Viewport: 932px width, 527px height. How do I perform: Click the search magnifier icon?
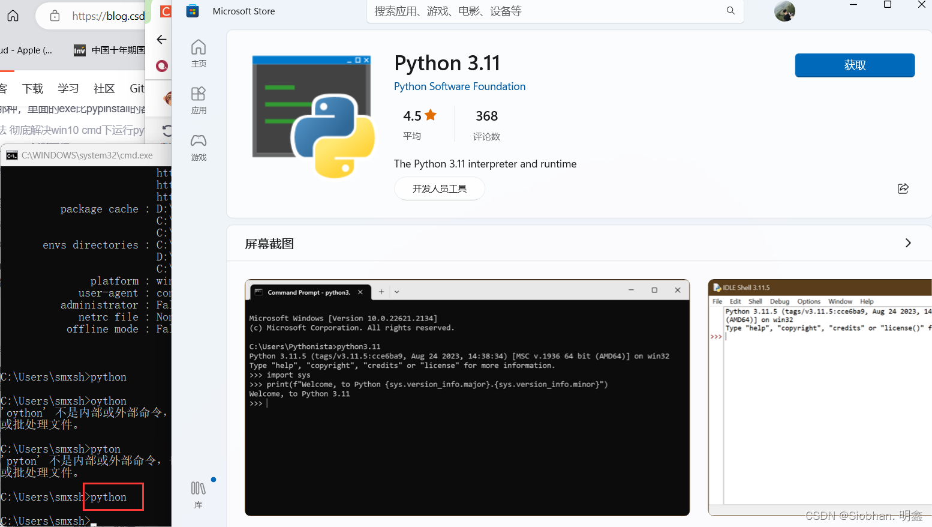pos(730,11)
